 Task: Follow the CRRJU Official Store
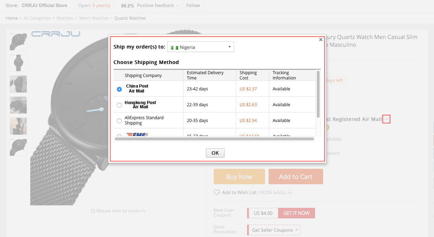pos(193,6)
